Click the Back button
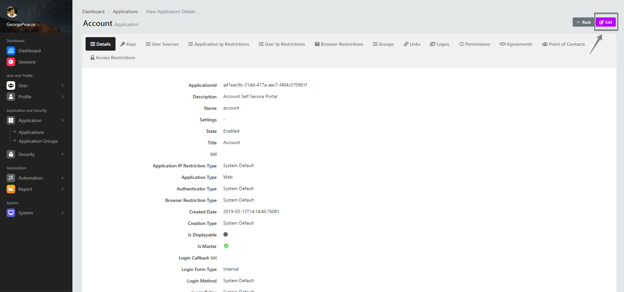Image resolution: width=624 pixels, height=292 pixels. click(584, 22)
